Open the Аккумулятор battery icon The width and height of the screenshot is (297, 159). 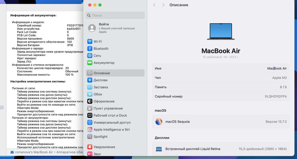[x=90, y=63]
